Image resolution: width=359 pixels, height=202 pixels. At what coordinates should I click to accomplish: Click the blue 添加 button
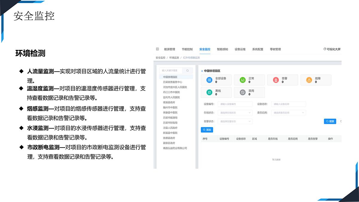(x=207, y=130)
